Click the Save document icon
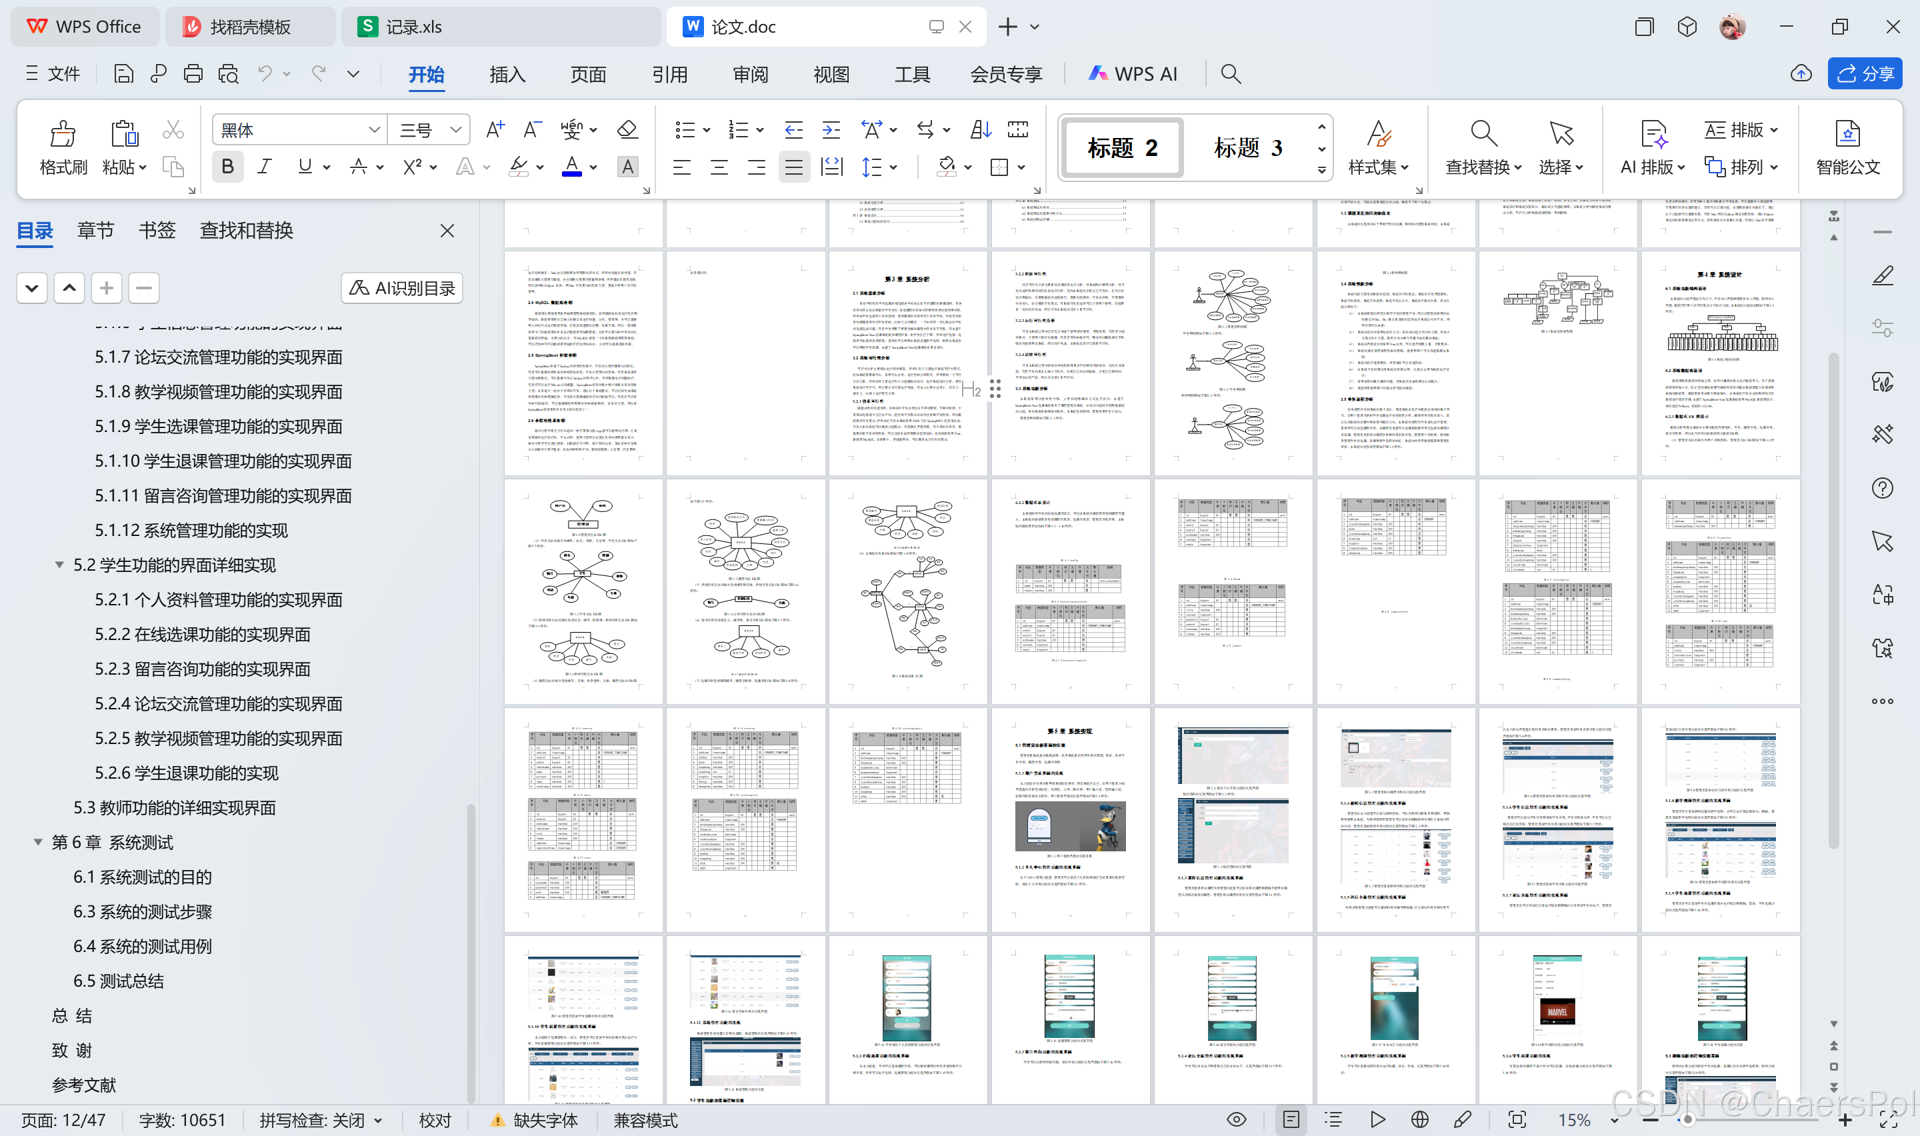Viewport: 1920px width, 1136px height. (123, 73)
